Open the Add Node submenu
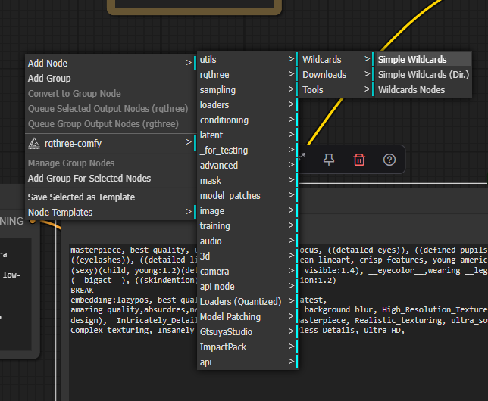The image size is (488, 401). coord(110,63)
